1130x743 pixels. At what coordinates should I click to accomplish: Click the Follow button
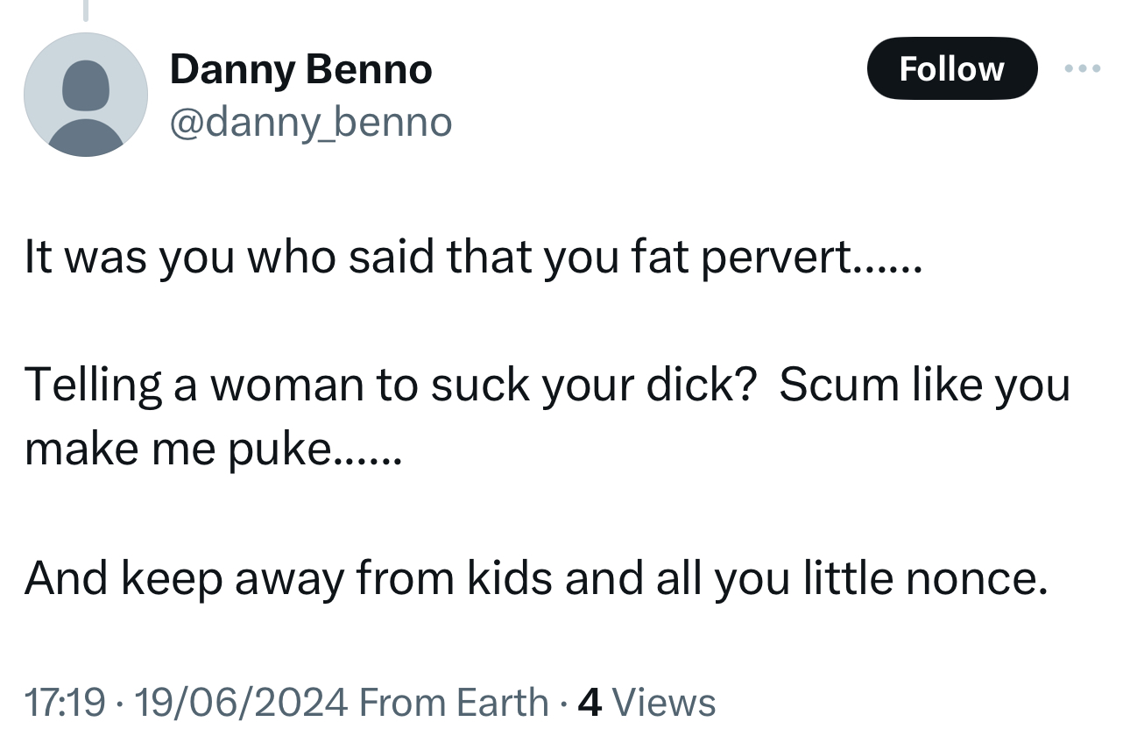coord(951,68)
